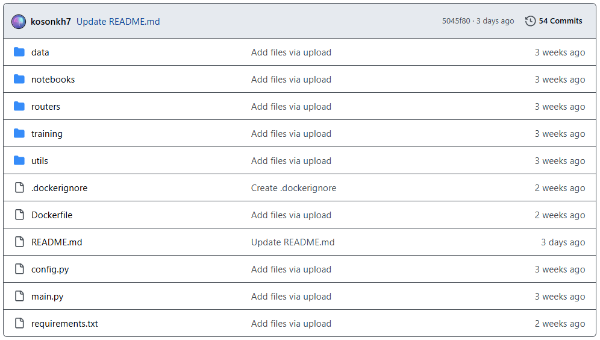Click '3 weeks ago' in config.py row
600x340 pixels.
click(560, 269)
